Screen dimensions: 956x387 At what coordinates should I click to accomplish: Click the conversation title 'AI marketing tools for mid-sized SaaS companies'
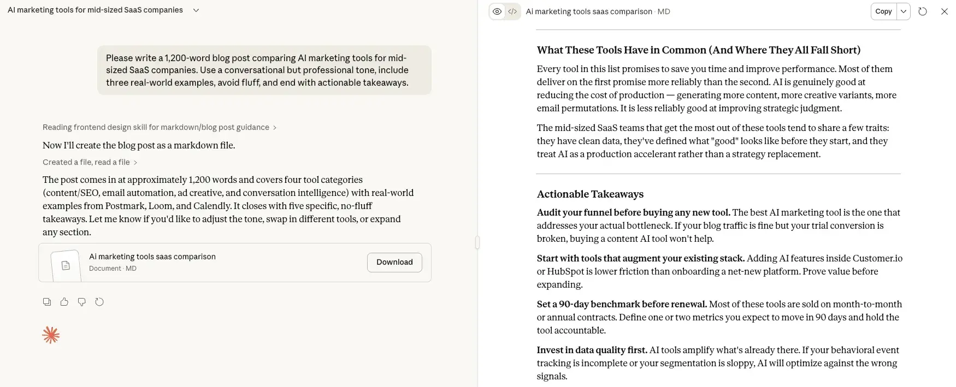tap(95, 10)
